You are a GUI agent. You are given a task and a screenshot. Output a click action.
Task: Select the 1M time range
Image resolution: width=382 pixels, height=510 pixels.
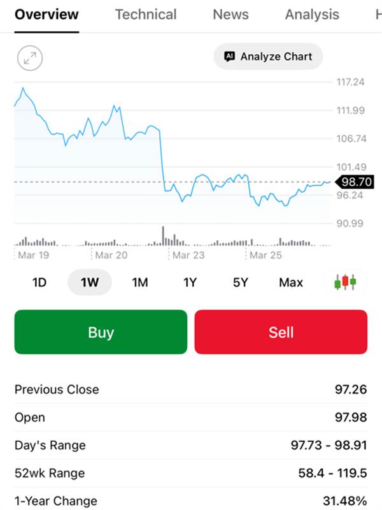[x=140, y=282]
